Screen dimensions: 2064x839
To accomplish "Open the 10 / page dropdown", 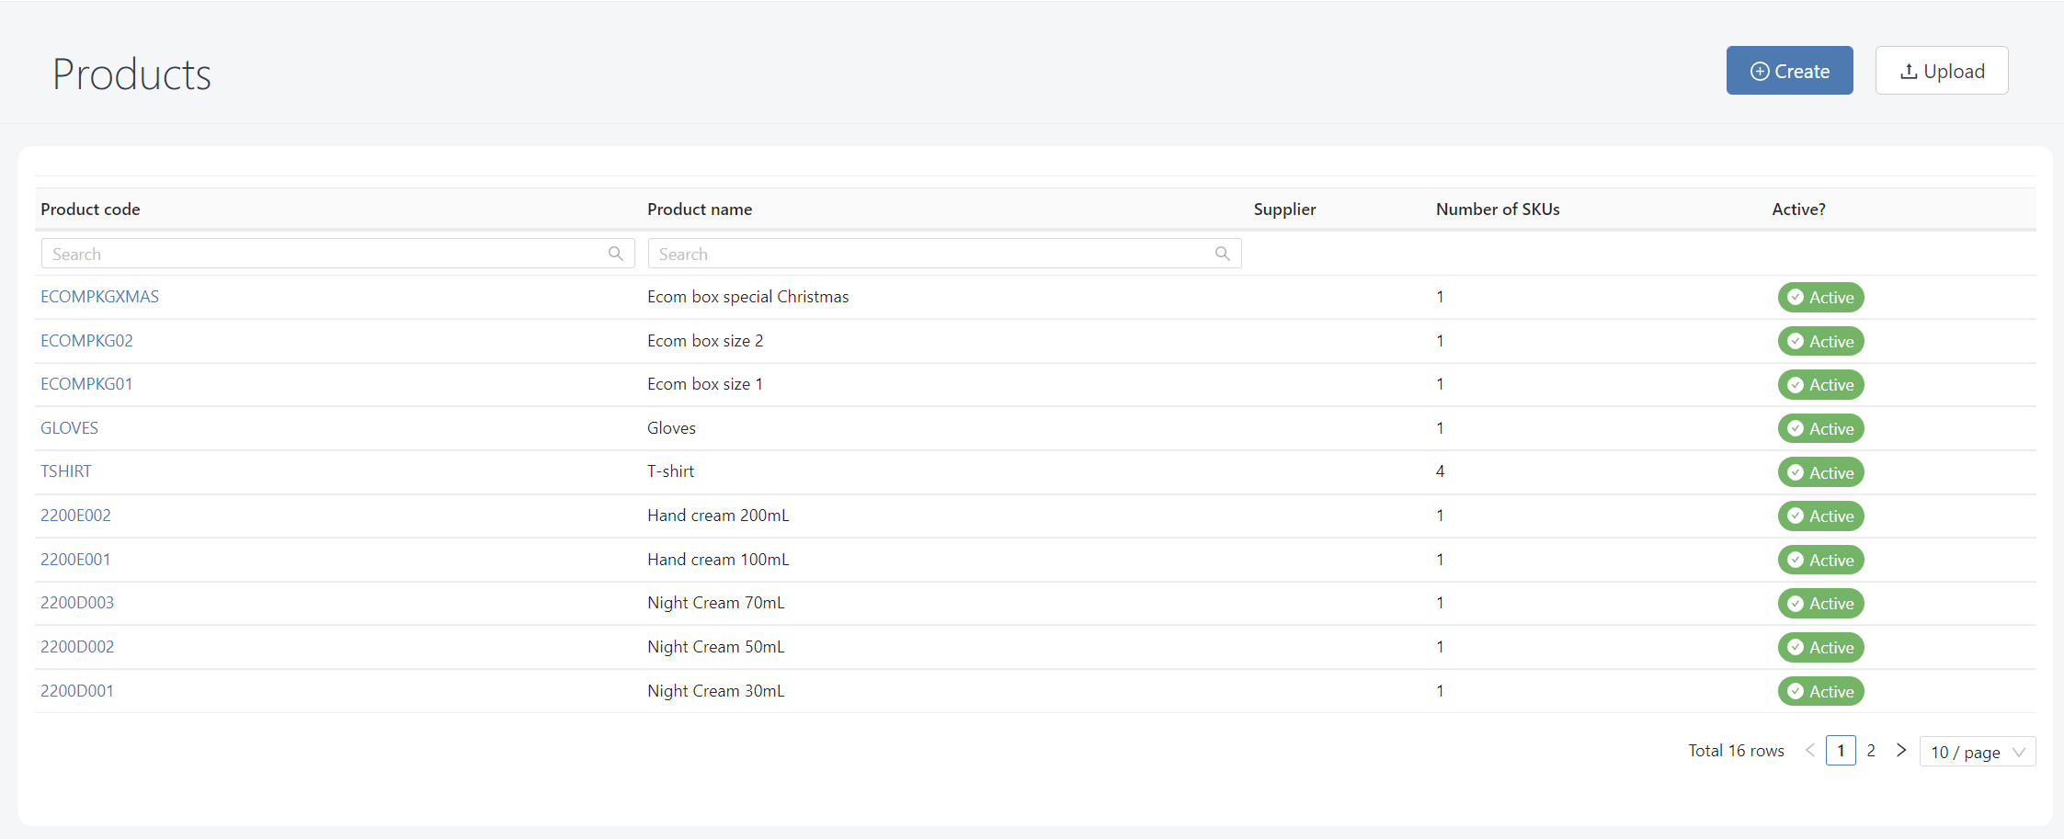I will pos(1978,752).
